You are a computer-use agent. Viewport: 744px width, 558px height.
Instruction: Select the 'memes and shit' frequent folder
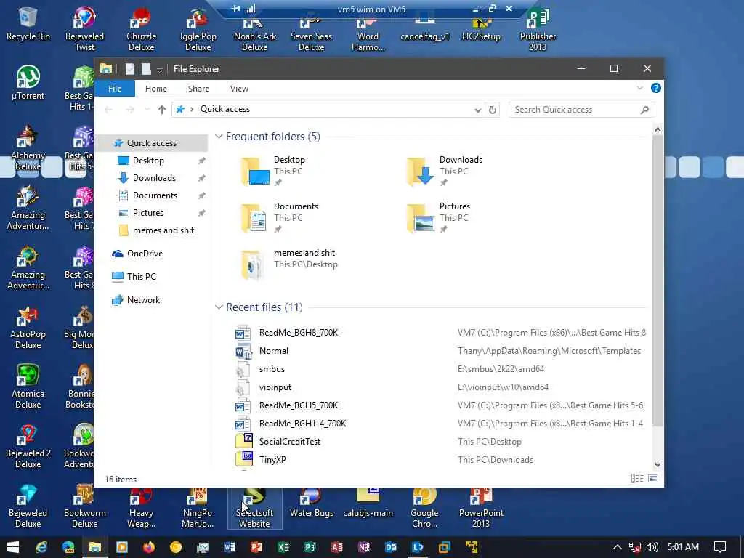[289, 264]
